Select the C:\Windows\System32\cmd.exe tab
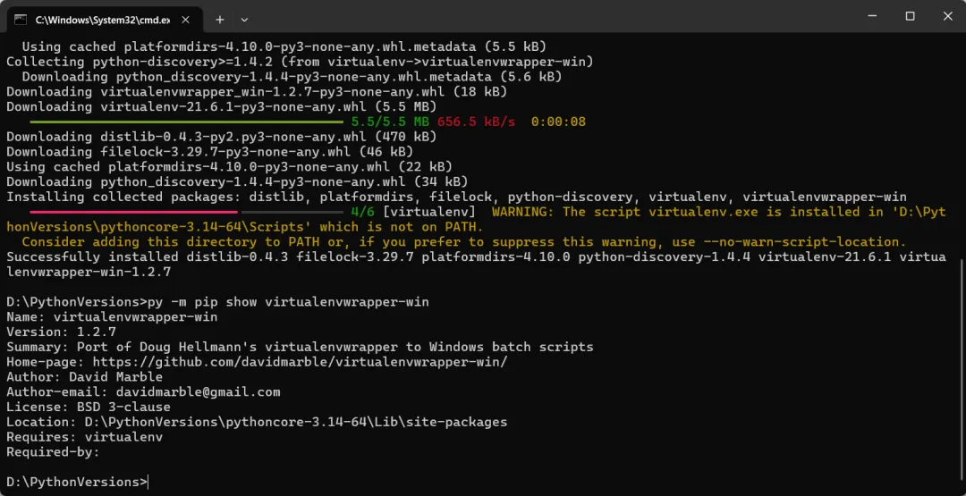The height and width of the screenshot is (496, 966). [x=104, y=19]
